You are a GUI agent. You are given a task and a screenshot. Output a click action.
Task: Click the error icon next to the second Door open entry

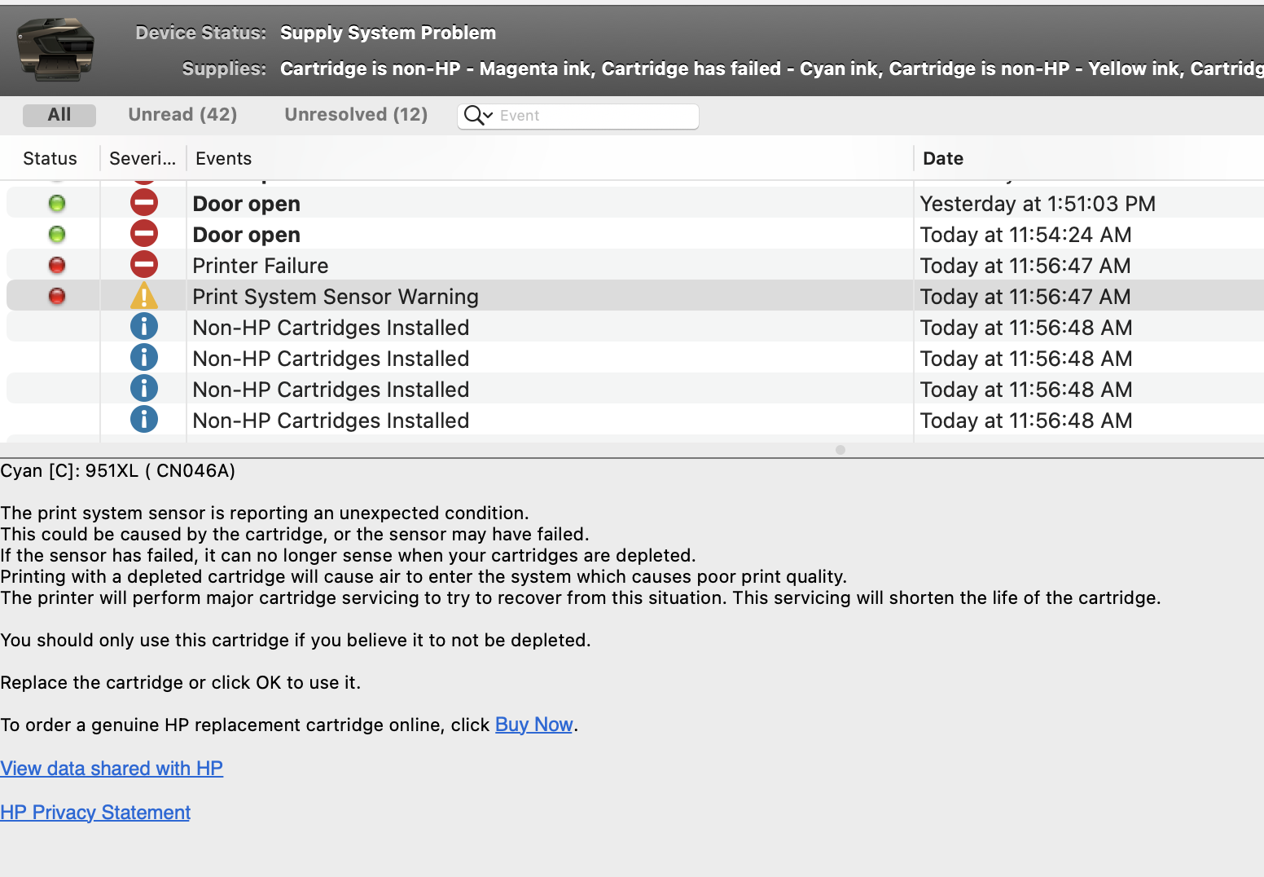144,233
